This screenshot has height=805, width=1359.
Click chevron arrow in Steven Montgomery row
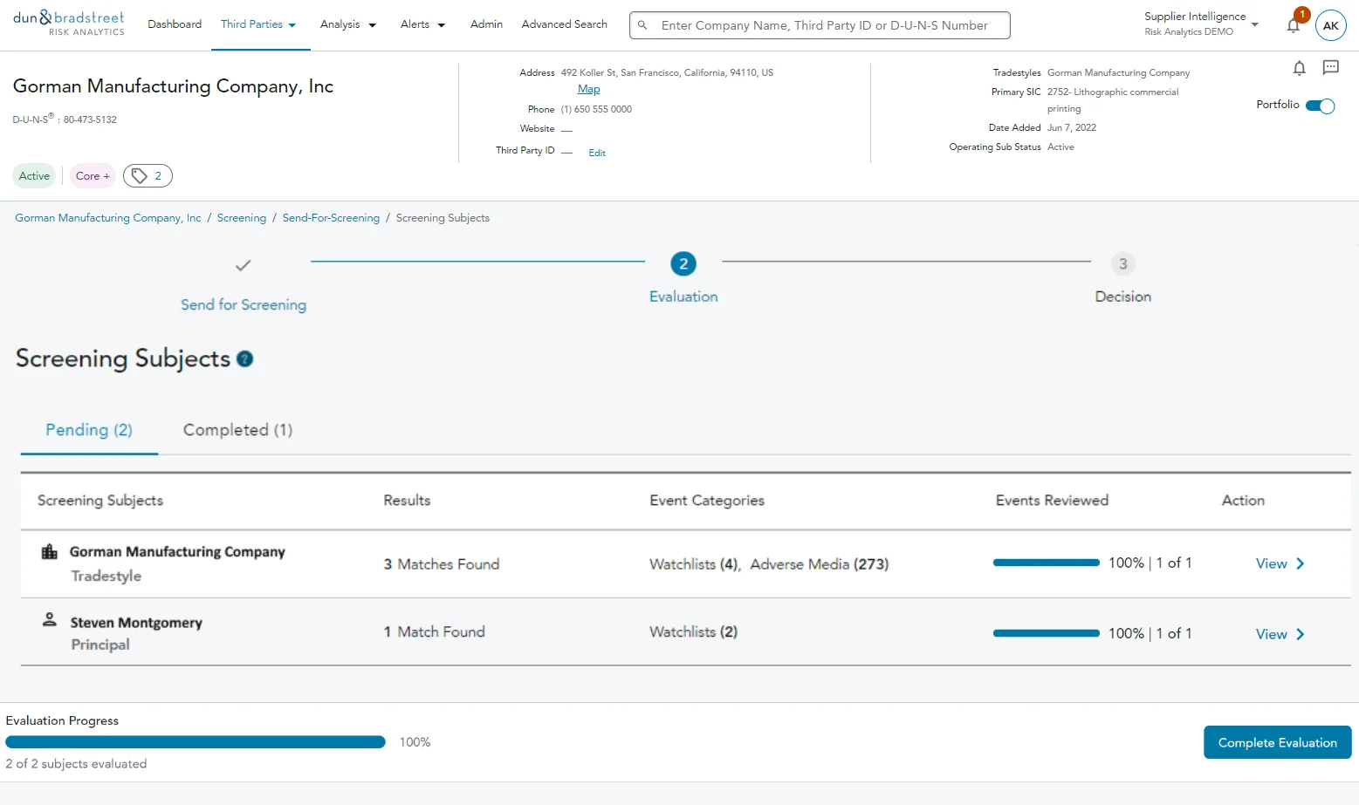1301,634
